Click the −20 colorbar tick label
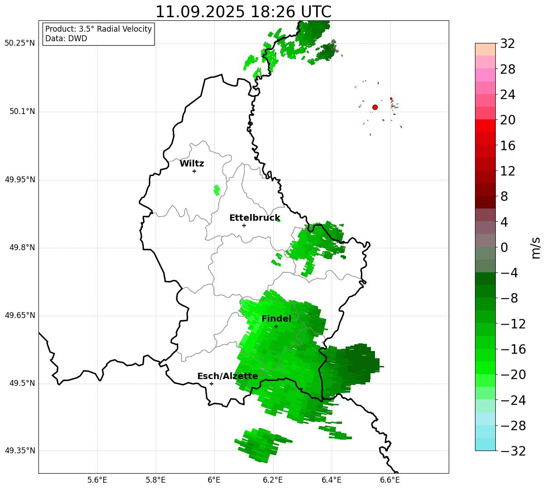 (513, 375)
